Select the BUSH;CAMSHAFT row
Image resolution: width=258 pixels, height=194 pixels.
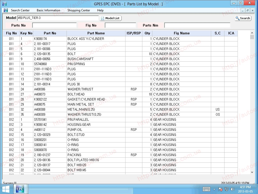pyautogui.click(x=120, y=59)
